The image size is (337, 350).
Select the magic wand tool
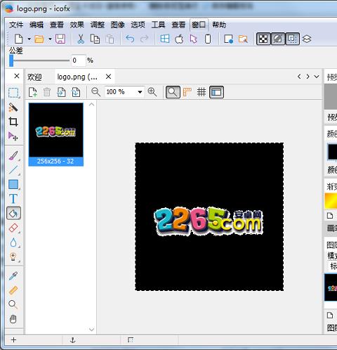coord(13,108)
